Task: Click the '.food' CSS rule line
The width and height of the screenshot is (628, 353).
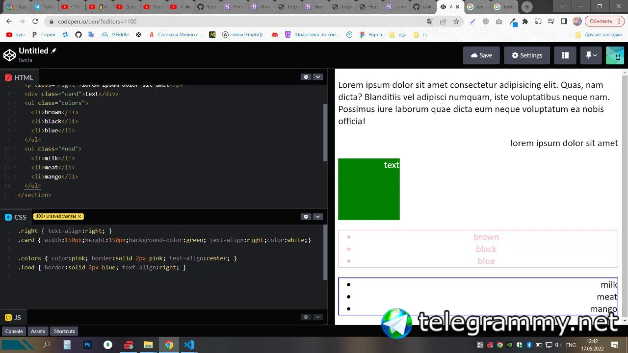Action: tap(102, 267)
